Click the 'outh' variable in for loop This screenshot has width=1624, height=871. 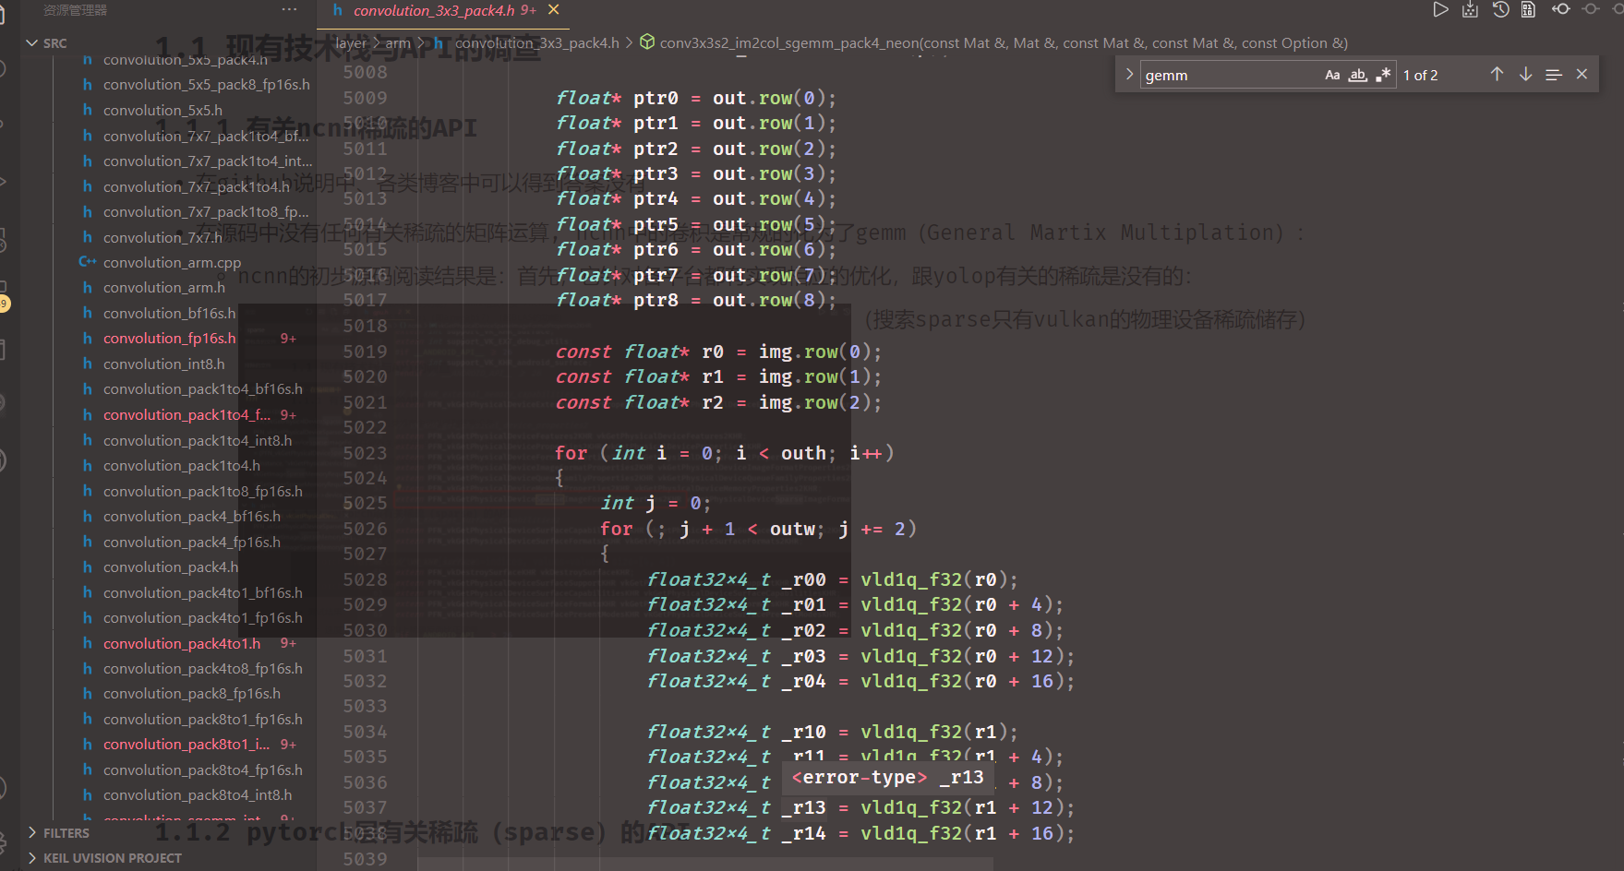click(x=803, y=453)
